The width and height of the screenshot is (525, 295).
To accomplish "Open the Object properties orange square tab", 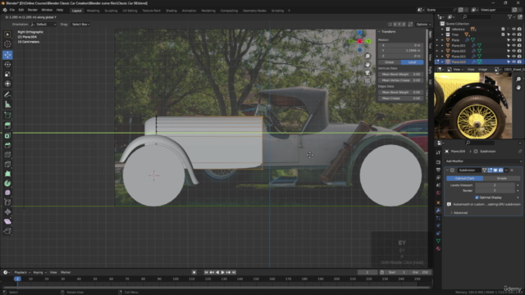I will [x=438, y=202].
